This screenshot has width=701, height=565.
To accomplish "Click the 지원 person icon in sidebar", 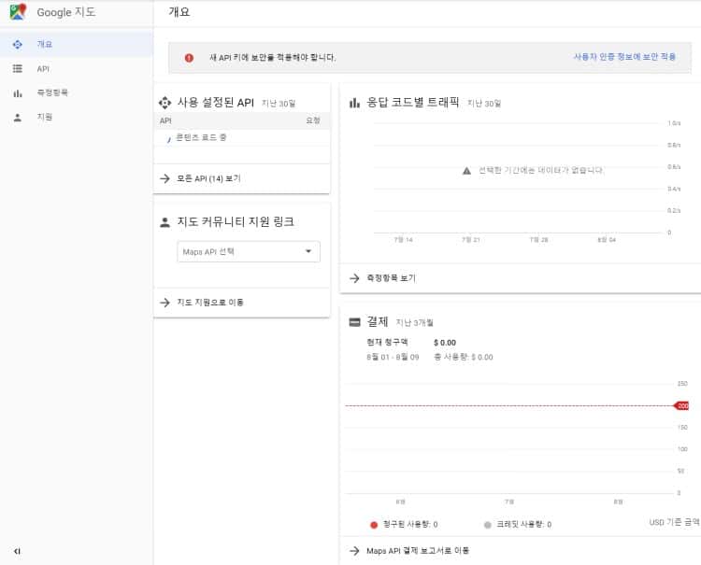I will tap(18, 117).
